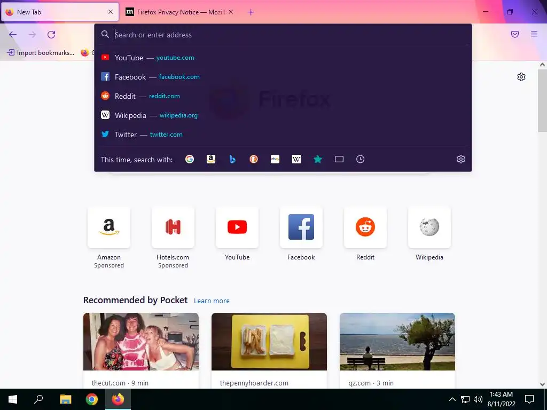Open File Explorer from taskbar
This screenshot has height=410, width=547.
click(x=65, y=399)
